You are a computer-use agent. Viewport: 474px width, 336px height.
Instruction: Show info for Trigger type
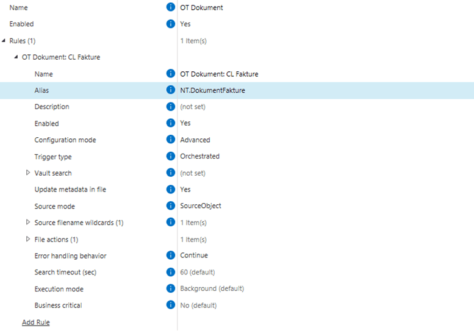[171, 156]
